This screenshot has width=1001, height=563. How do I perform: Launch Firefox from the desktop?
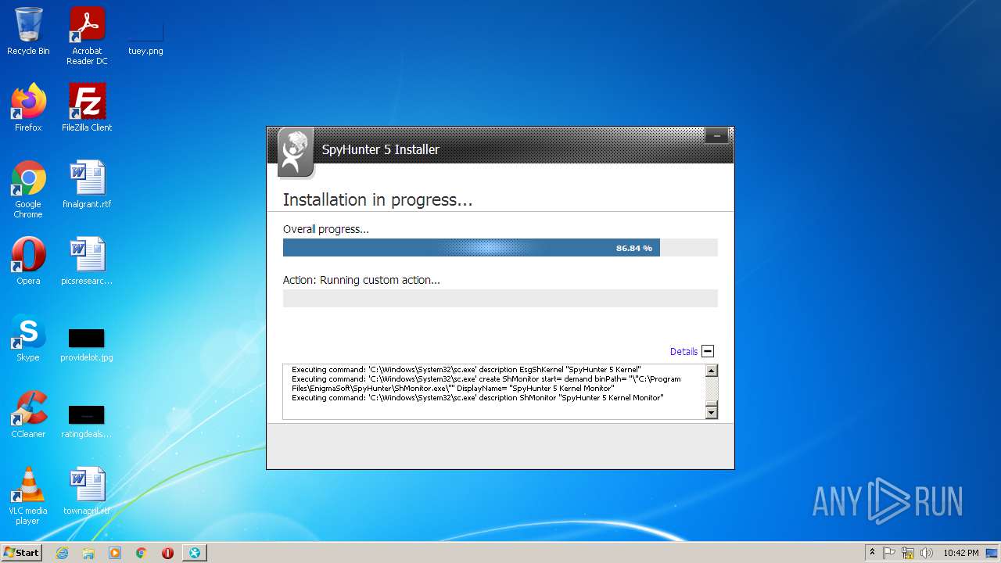click(x=28, y=108)
